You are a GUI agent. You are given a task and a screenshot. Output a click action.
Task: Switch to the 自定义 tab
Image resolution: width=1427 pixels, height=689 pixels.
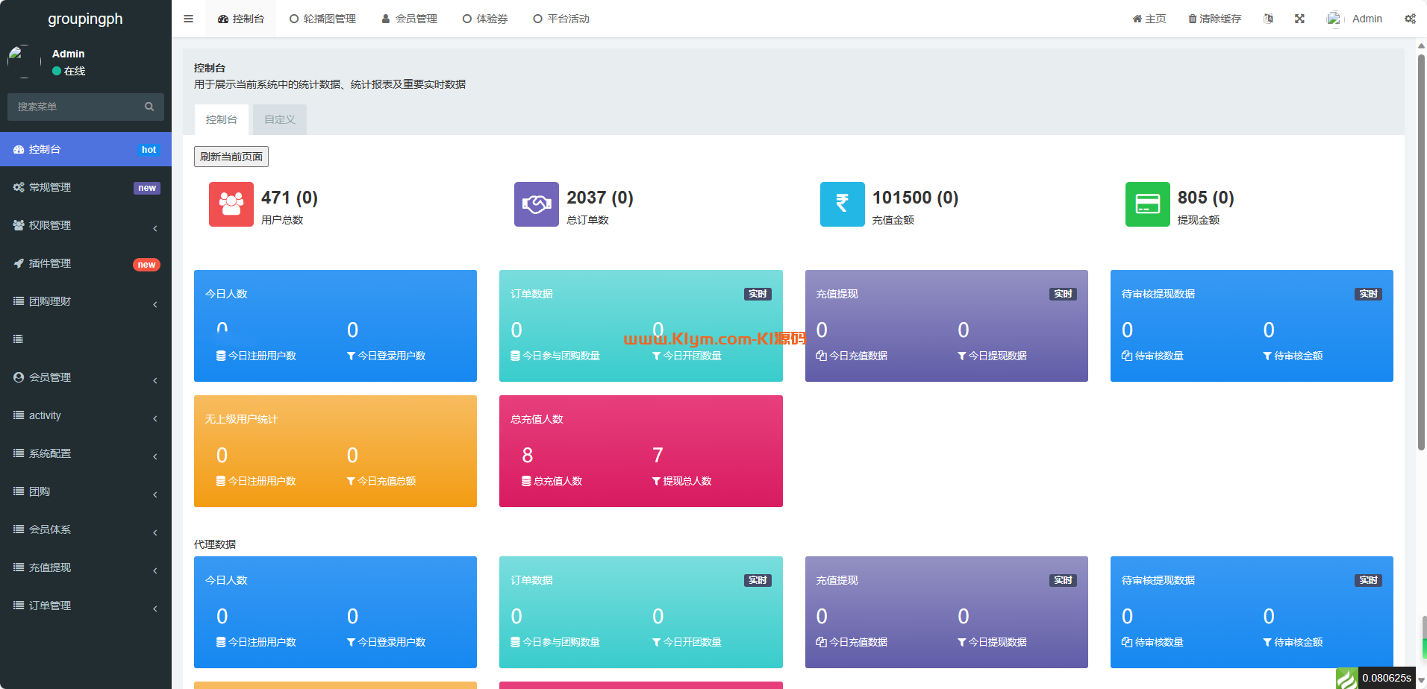coord(279,119)
